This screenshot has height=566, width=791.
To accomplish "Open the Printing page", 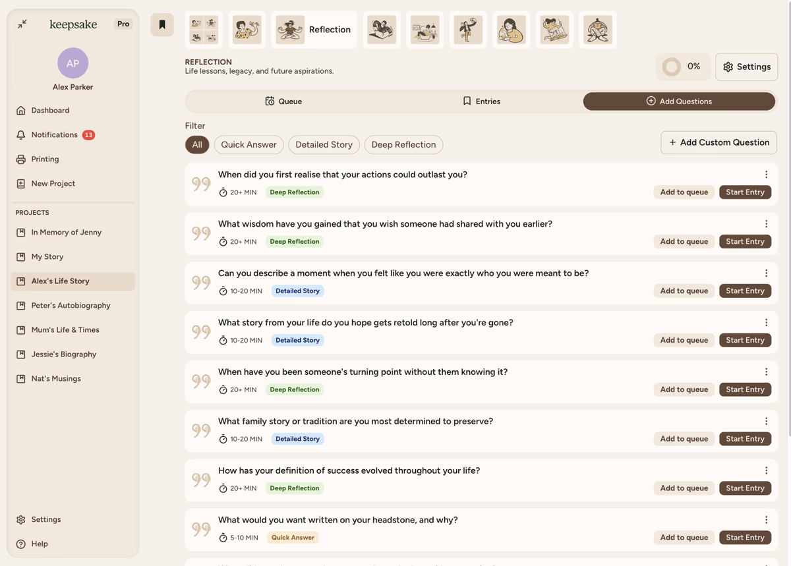I will point(45,159).
